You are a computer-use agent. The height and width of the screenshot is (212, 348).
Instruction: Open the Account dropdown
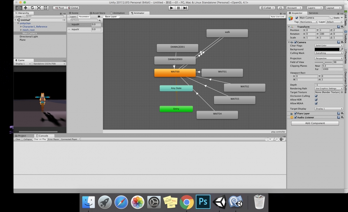tap(294, 8)
